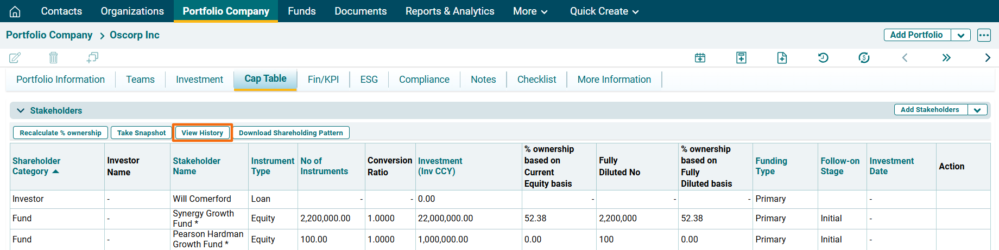The image size is (999, 250).
Task: Switch to the Fin/KPI tab
Action: click(323, 80)
